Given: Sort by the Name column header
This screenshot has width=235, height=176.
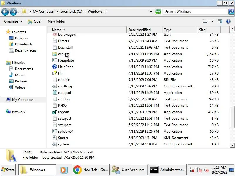Looking at the screenshot, I should tap(87, 30).
